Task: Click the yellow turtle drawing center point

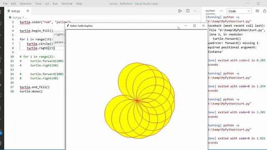Action: coord(137,101)
